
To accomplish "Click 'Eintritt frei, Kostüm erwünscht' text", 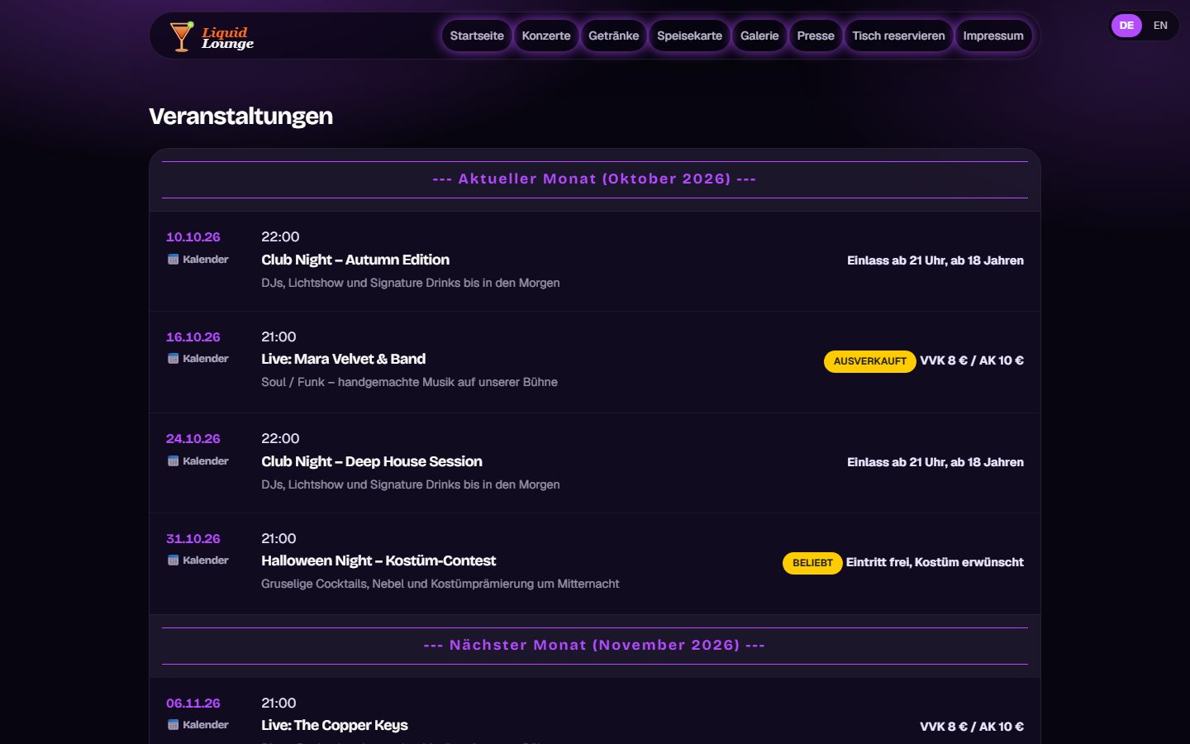I will [935, 562].
